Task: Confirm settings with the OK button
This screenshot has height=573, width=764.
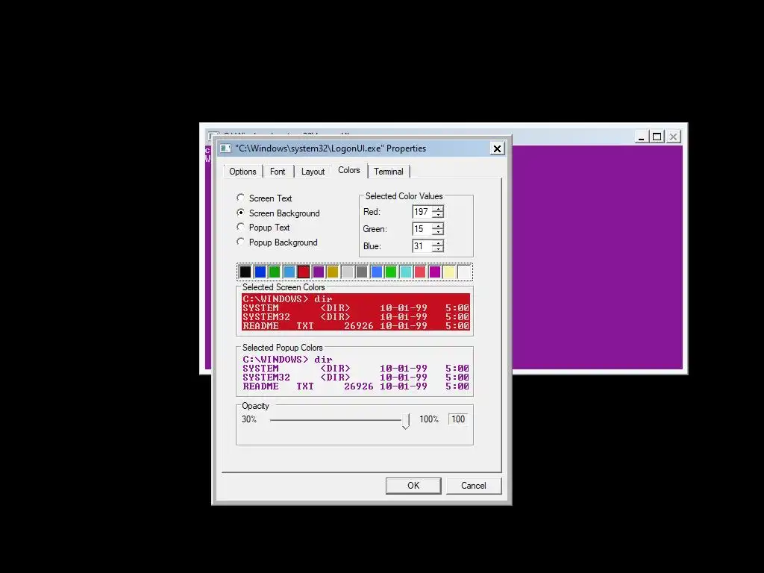Action: (x=413, y=485)
